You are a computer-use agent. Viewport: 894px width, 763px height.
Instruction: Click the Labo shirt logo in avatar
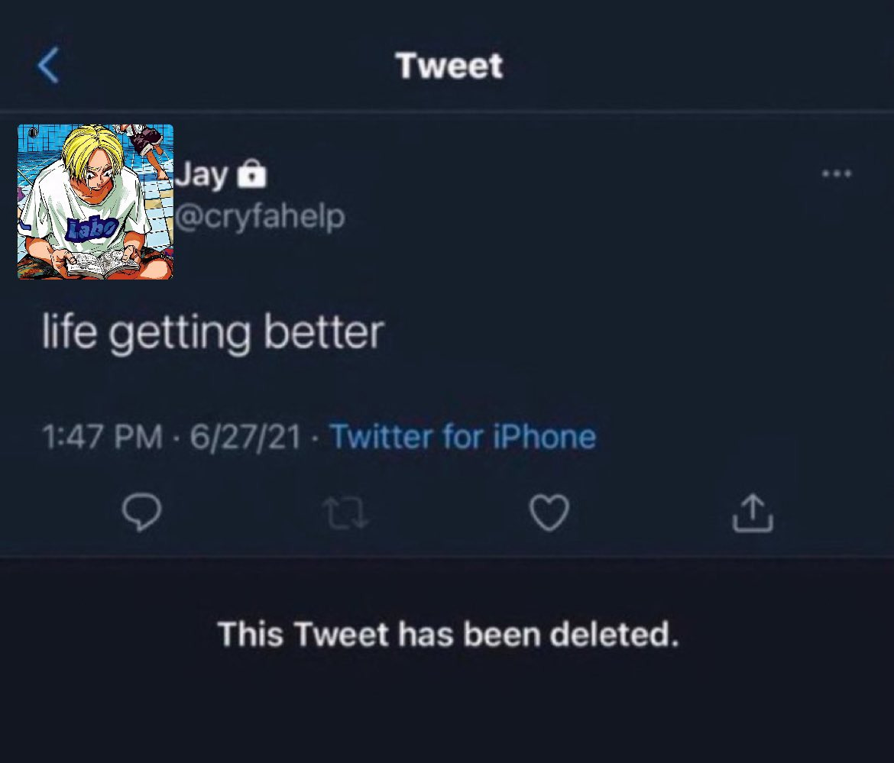[92, 227]
